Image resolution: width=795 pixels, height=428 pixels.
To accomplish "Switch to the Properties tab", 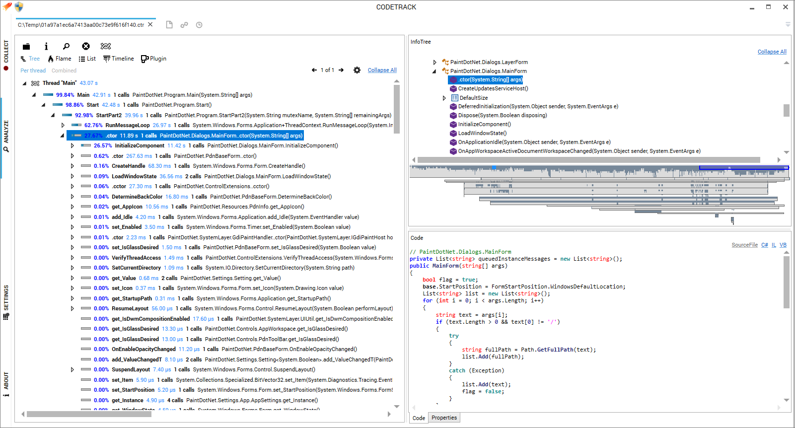I will point(444,418).
